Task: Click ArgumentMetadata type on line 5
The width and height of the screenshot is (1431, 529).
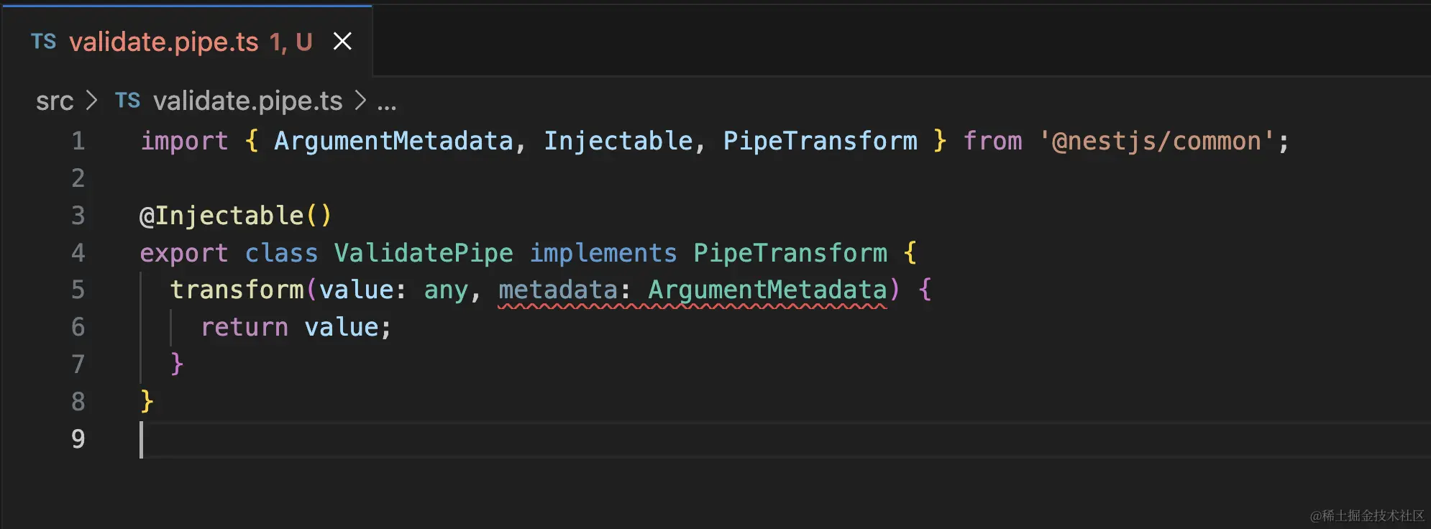Action: point(767,290)
